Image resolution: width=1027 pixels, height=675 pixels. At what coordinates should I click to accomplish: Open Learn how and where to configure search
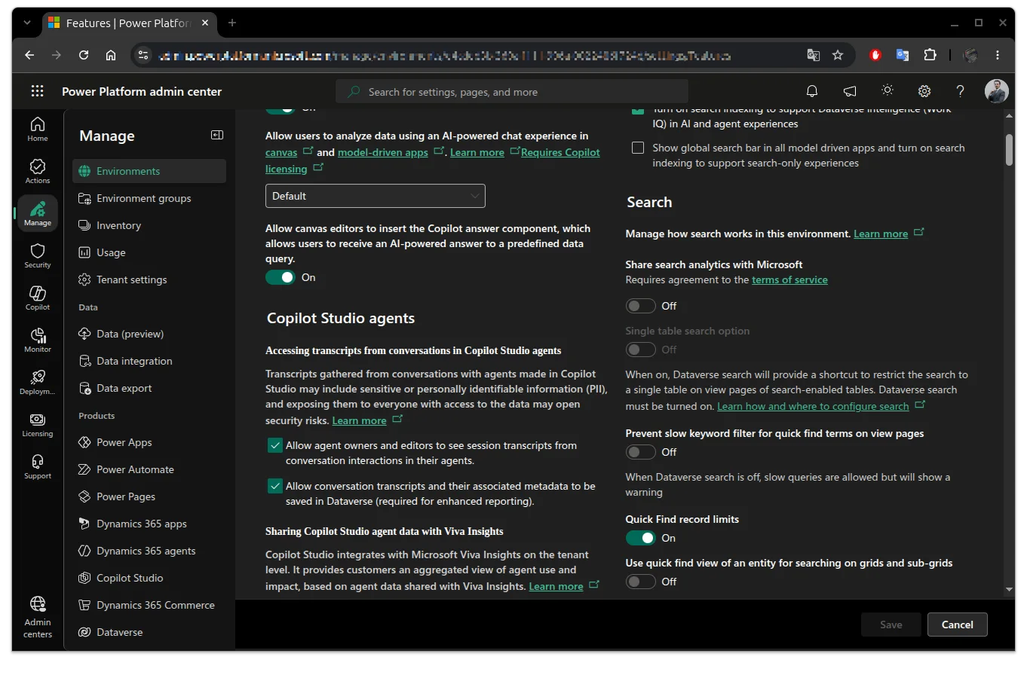pos(813,406)
